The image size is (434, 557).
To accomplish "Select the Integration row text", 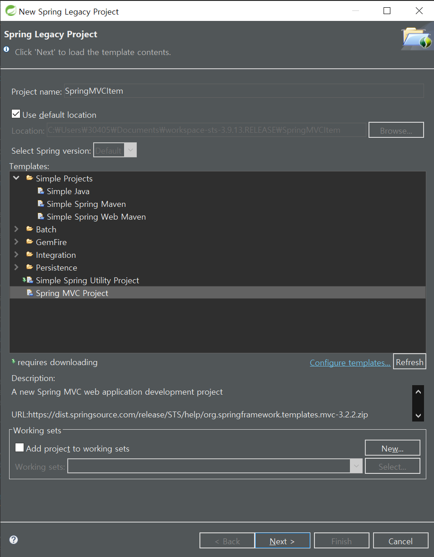I will pyautogui.click(x=56, y=255).
